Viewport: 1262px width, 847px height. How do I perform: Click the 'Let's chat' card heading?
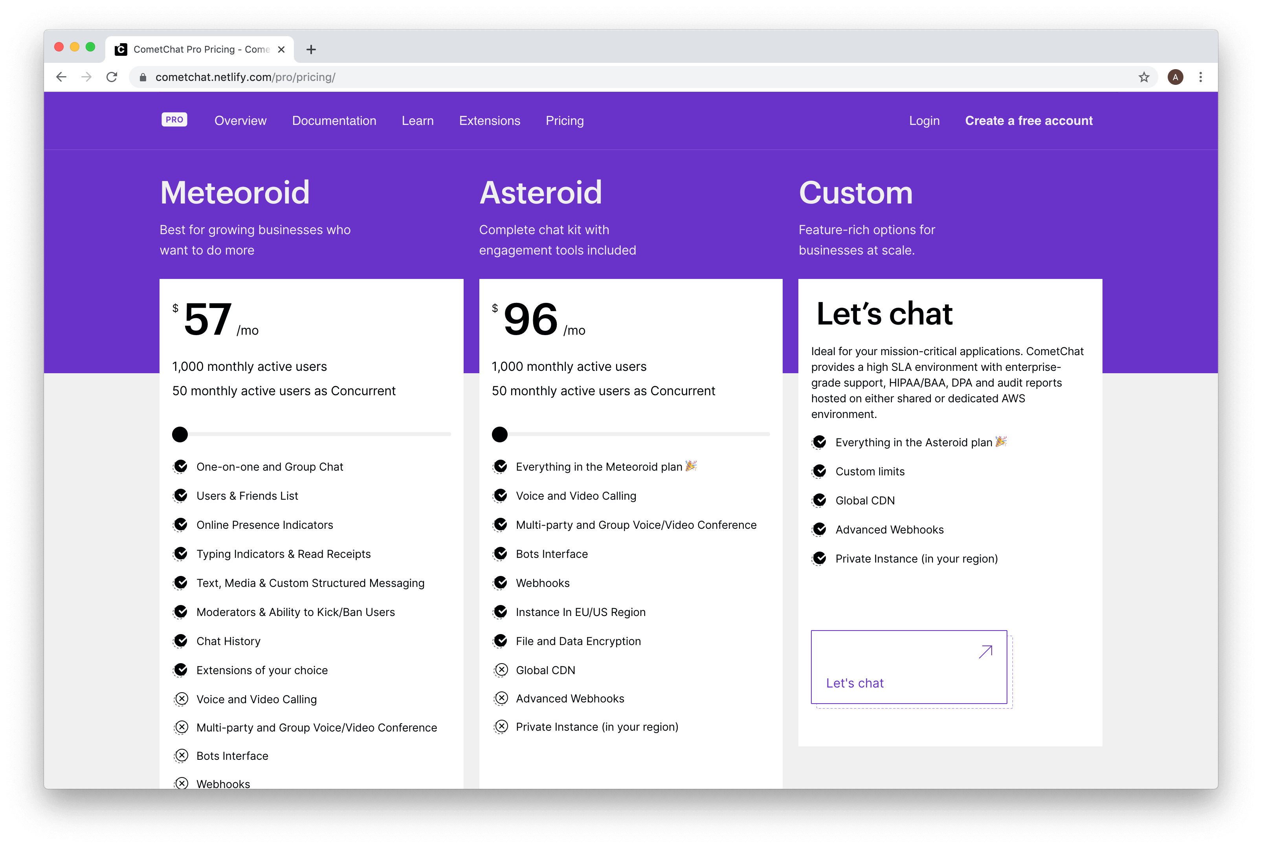[884, 314]
